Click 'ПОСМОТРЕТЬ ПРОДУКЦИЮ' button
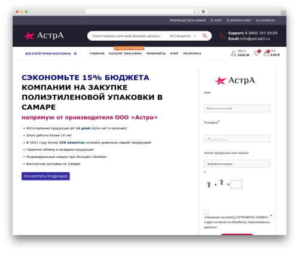This screenshot has height=253, width=299. (45, 176)
